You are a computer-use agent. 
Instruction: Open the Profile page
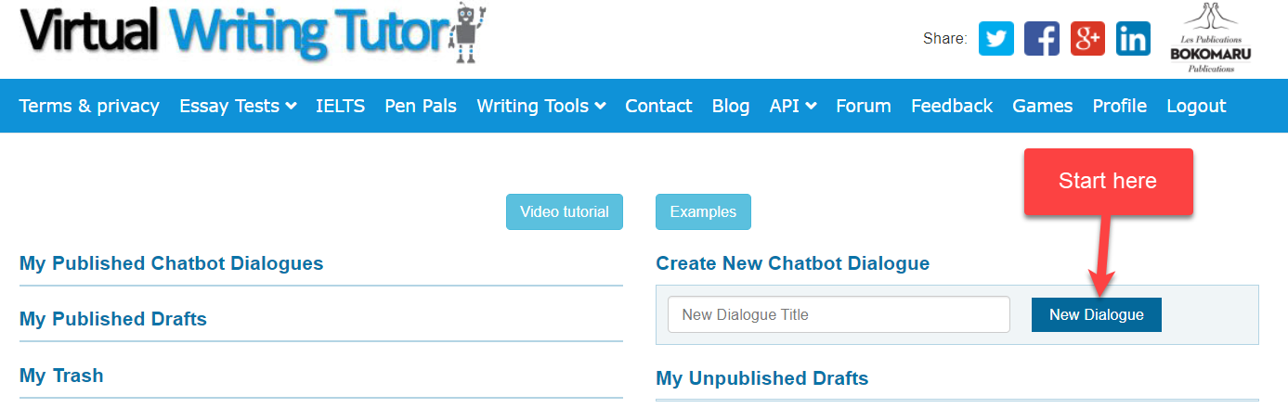point(1119,106)
